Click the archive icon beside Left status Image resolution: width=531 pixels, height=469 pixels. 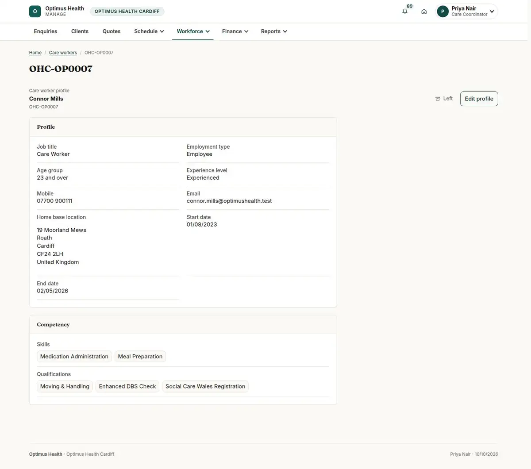[x=438, y=99]
